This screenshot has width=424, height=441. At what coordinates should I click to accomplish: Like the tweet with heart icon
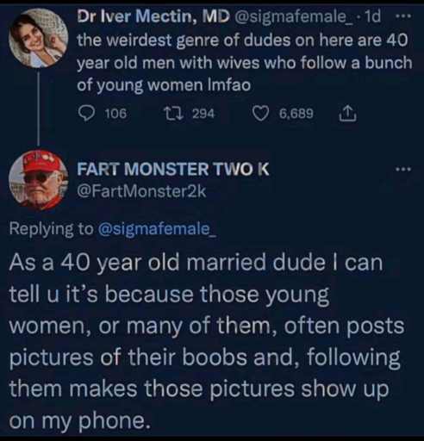click(x=260, y=114)
